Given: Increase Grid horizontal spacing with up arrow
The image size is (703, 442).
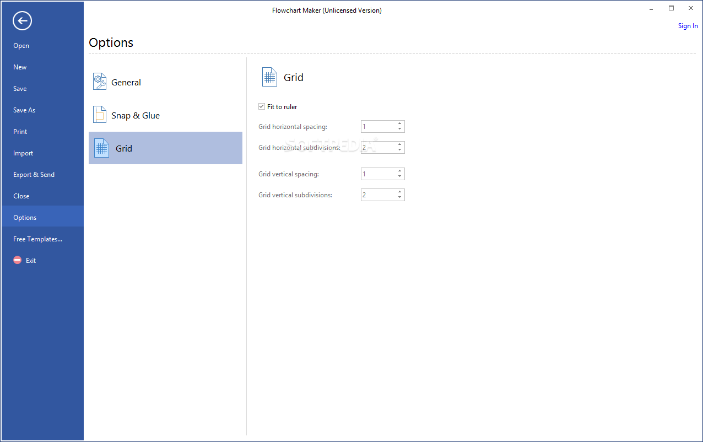Looking at the screenshot, I should tap(399, 124).
